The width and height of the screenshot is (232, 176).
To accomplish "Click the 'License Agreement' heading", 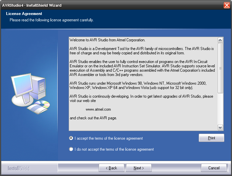I will click(24, 14).
